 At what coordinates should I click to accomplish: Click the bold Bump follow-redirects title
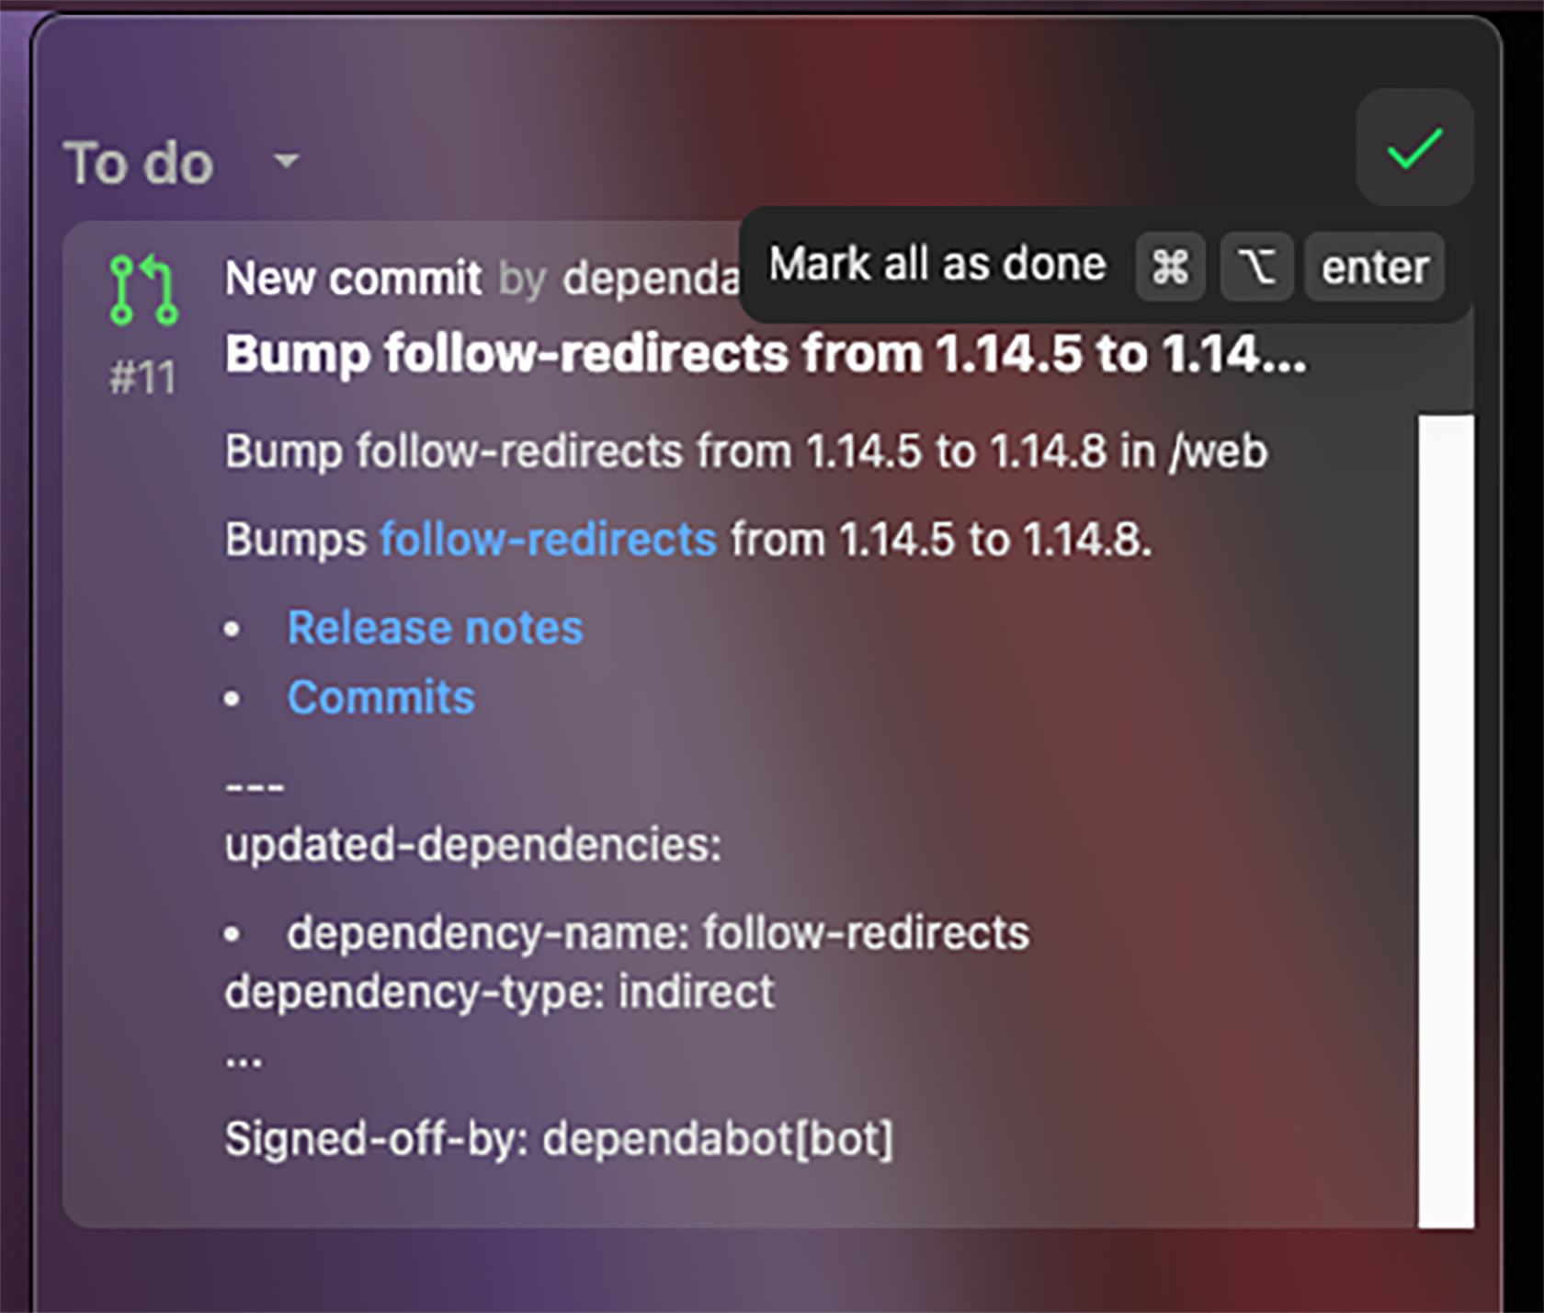(765, 354)
